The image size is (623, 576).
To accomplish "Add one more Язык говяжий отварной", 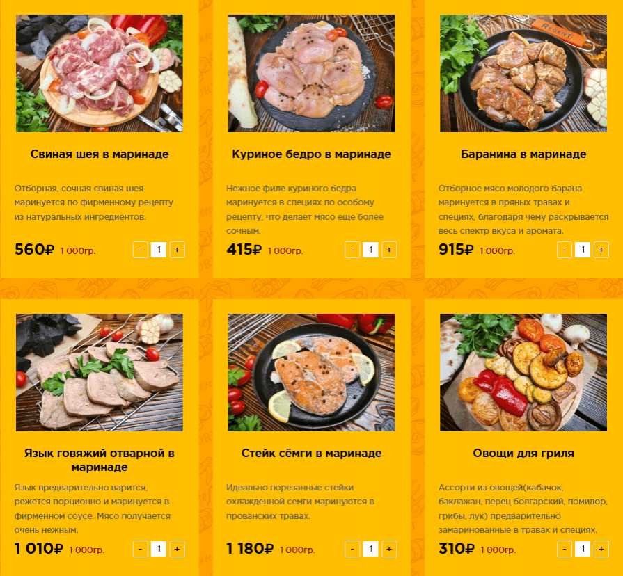I will (x=178, y=549).
